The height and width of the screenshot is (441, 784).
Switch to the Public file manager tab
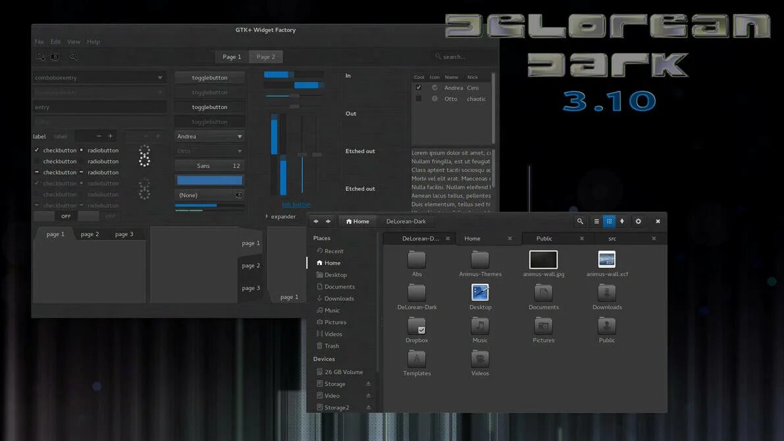(544, 239)
